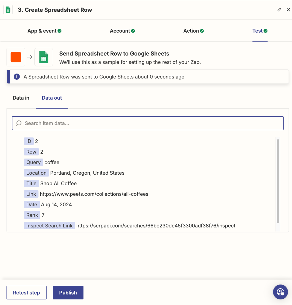Click the Google Sheets icon in header
Screen dimensions: 292x305
pyautogui.click(x=8, y=10)
